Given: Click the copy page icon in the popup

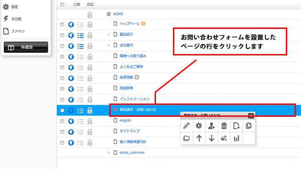Looking at the screenshot, I should point(249,126).
